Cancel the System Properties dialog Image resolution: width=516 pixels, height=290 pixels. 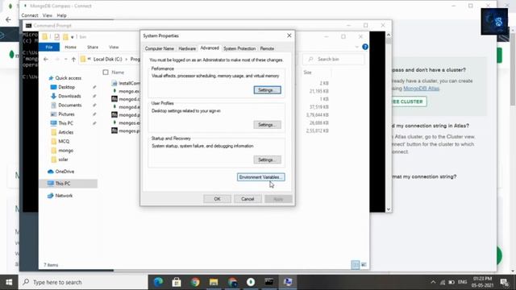click(248, 199)
